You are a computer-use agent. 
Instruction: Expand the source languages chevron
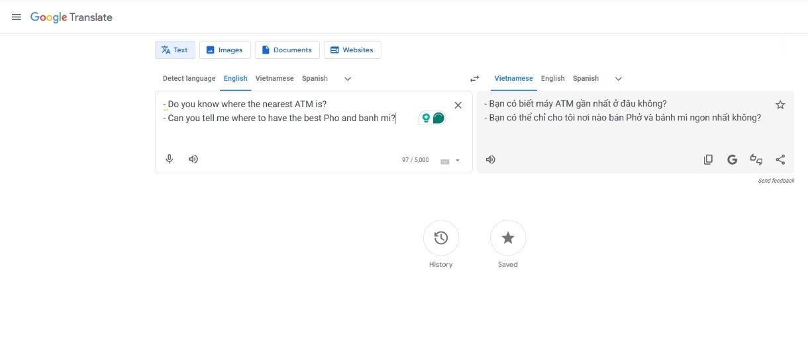click(348, 79)
